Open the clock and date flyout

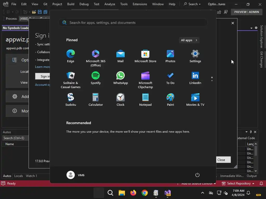point(238,193)
